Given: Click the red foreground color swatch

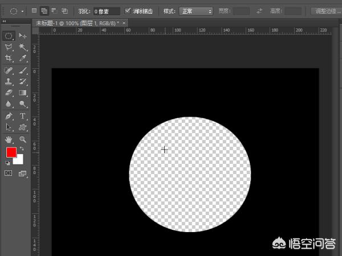Looking at the screenshot, I should point(11,152).
